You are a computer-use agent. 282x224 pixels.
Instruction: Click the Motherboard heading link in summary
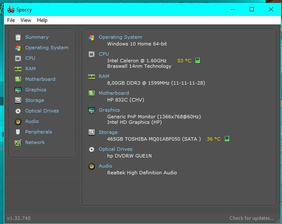114,93
